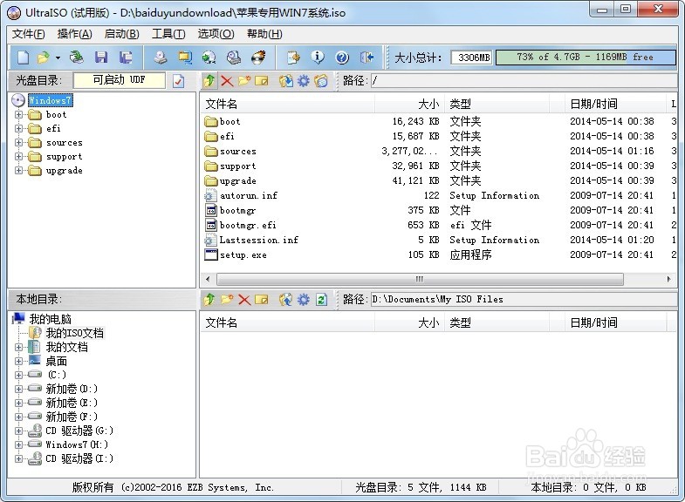Go up one level in local directory toolbar
This screenshot has width=685, height=502.
click(x=209, y=300)
